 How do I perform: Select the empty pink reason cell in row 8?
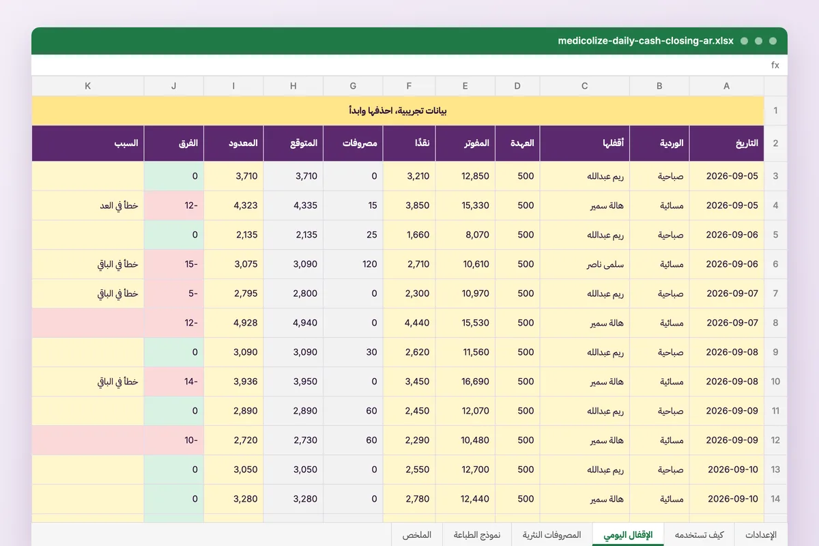[88, 323]
